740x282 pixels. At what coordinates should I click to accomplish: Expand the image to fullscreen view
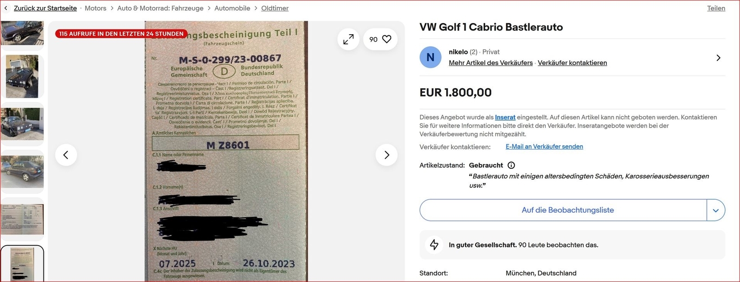coord(348,39)
